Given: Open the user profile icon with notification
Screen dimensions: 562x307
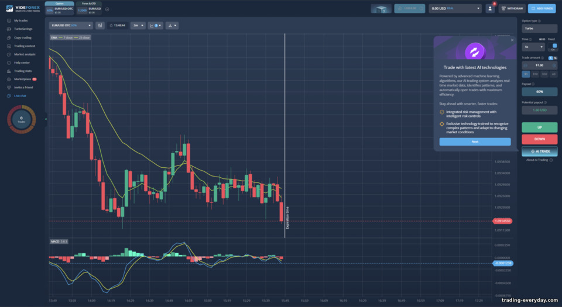Looking at the screenshot, I should (x=490, y=9).
